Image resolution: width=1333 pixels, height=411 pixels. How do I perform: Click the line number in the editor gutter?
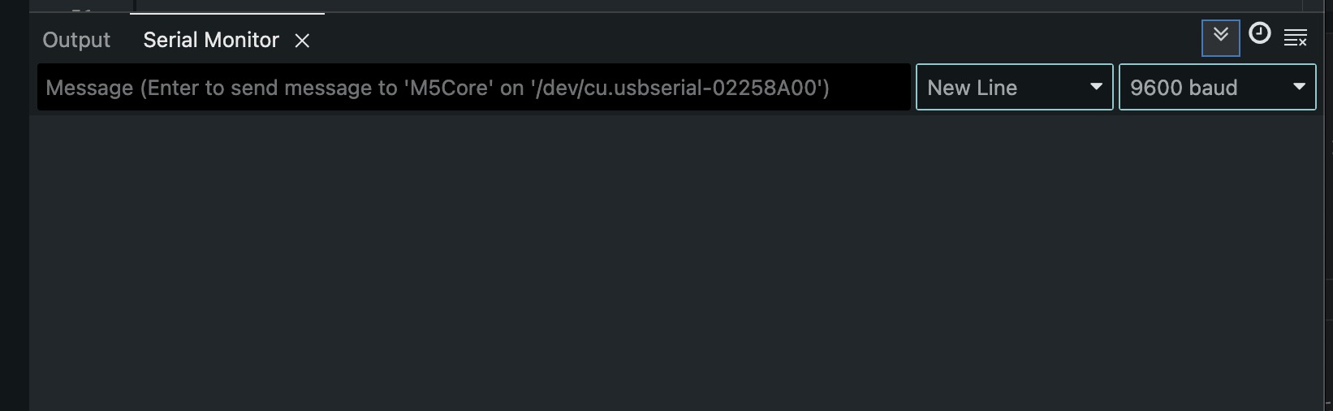(x=81, y=8)
